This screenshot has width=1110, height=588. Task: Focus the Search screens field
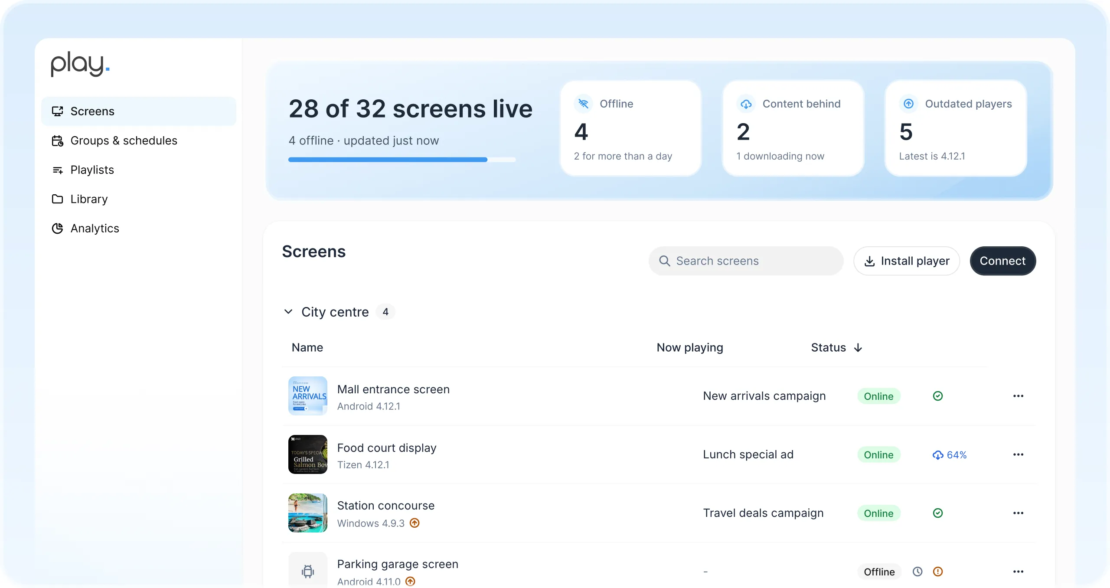pyautogui.click(x=746, y=261)
